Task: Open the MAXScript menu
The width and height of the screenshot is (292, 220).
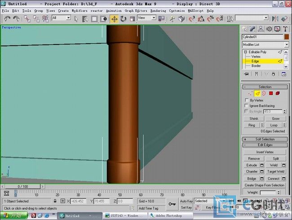Action: [x=196, y=11]
